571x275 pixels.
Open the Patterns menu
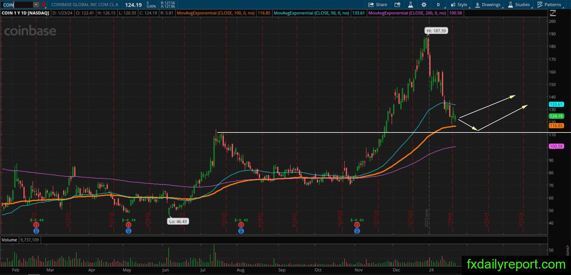[549, 5]
